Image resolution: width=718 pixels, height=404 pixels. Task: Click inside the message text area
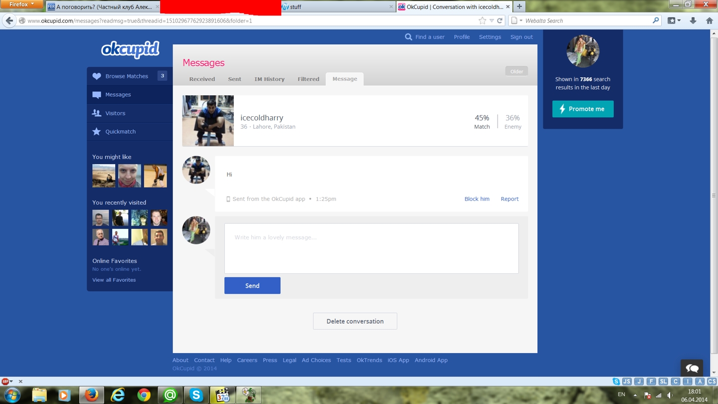[371, 248]
